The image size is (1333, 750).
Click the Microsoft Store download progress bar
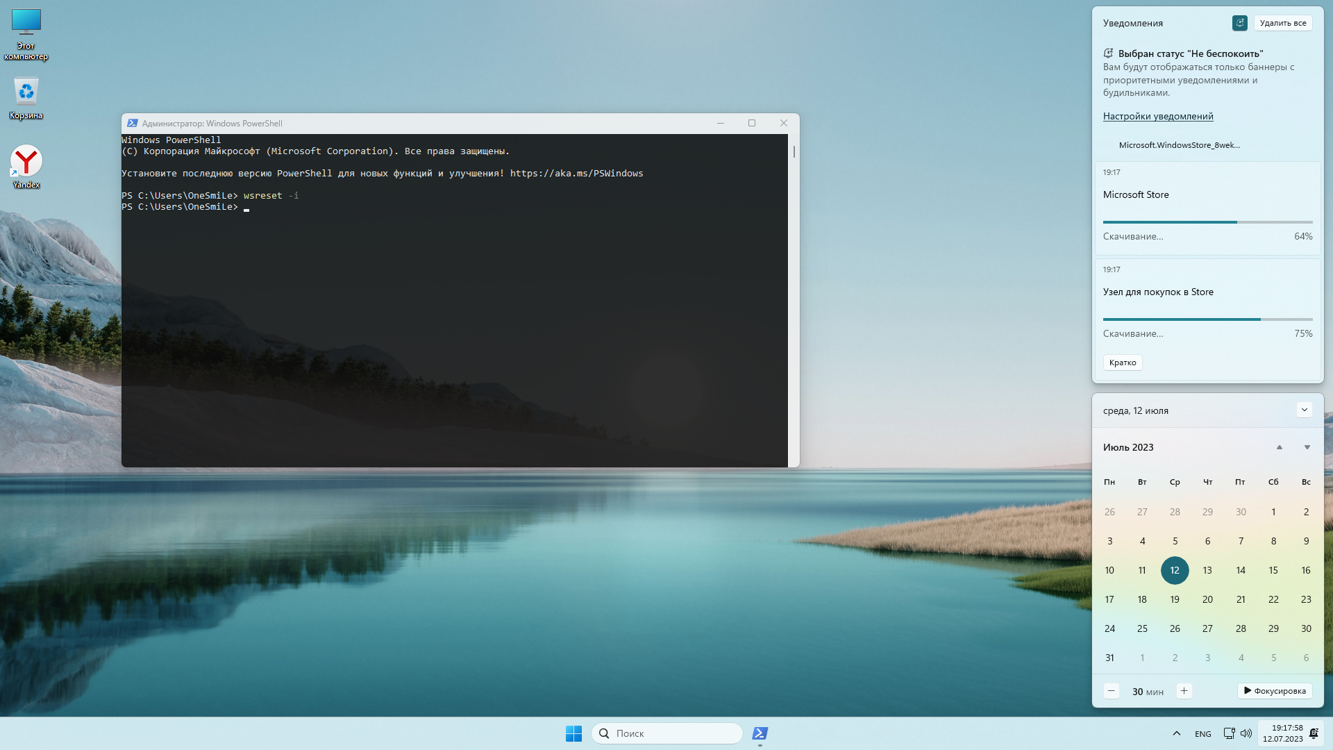(1207, 222)
